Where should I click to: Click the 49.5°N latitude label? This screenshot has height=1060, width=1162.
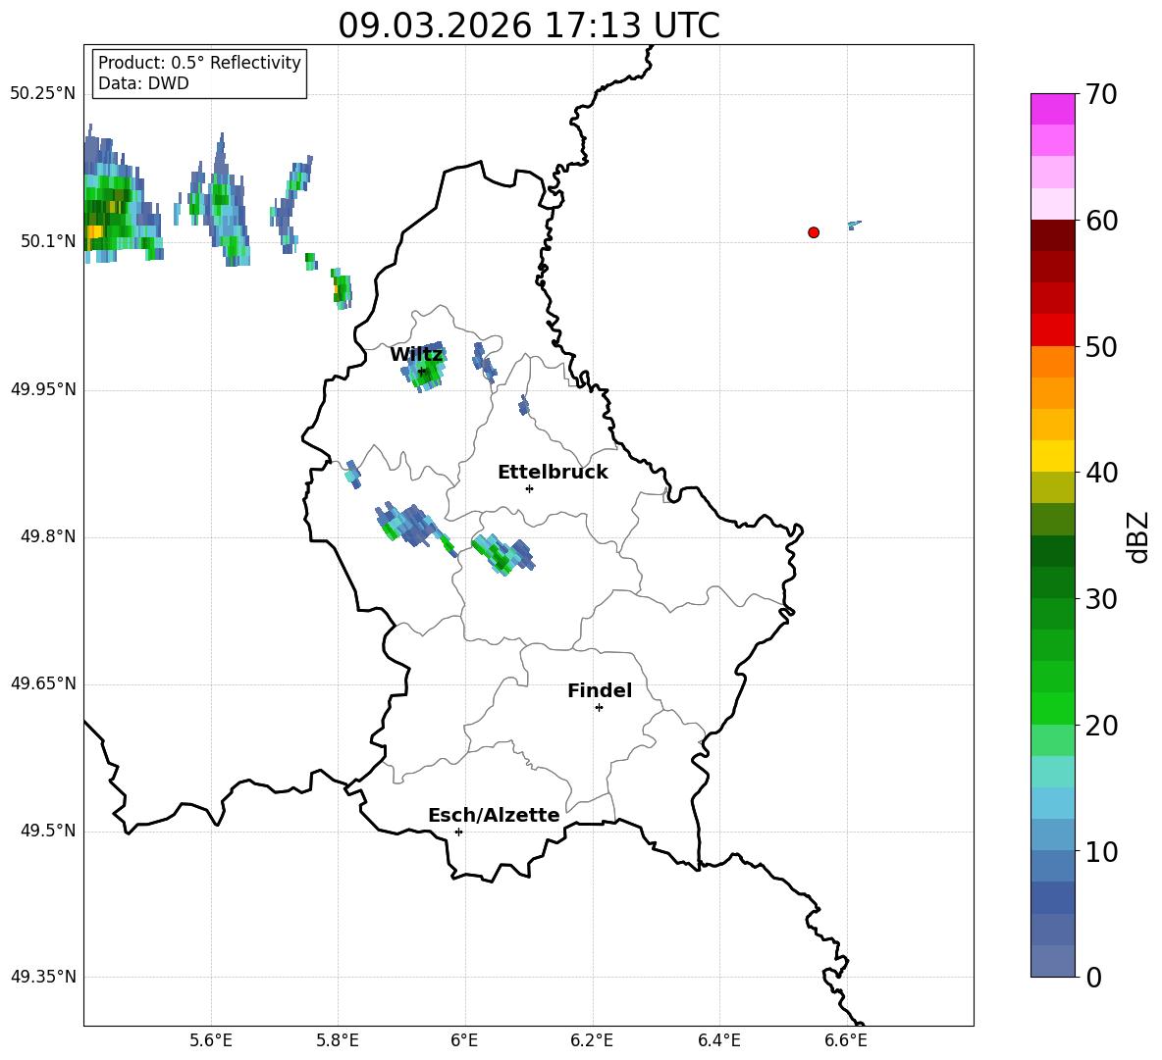pyautogui.click(x=48, y=831)
